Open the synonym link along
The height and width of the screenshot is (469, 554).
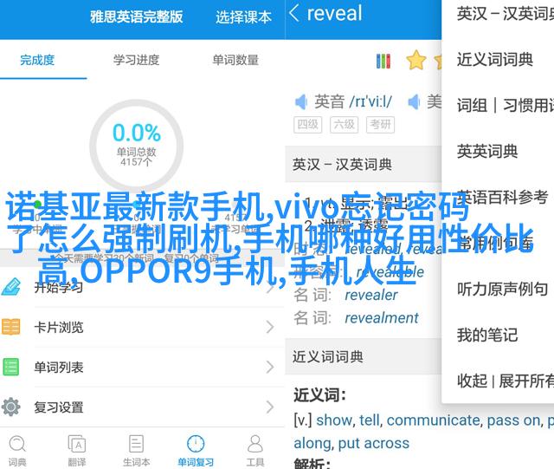pyautogui.click(x=312, y=443)
